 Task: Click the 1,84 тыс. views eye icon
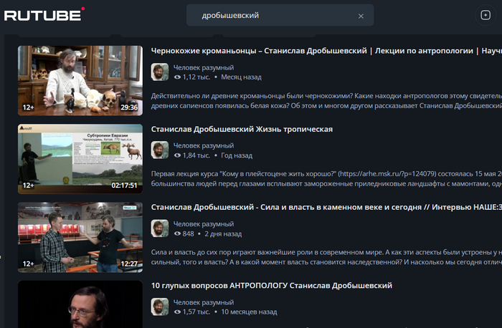click(177, 155)
